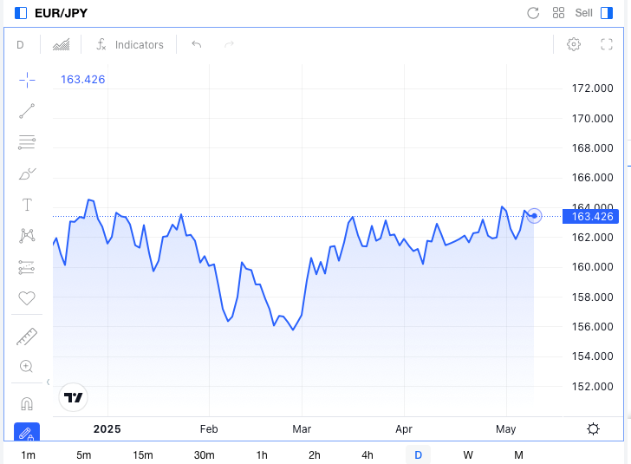Collapse the drawing toolbar with small arrow
Image resolution: width=631 pixels, height=464 pixels.
click(x=48, y=382)
